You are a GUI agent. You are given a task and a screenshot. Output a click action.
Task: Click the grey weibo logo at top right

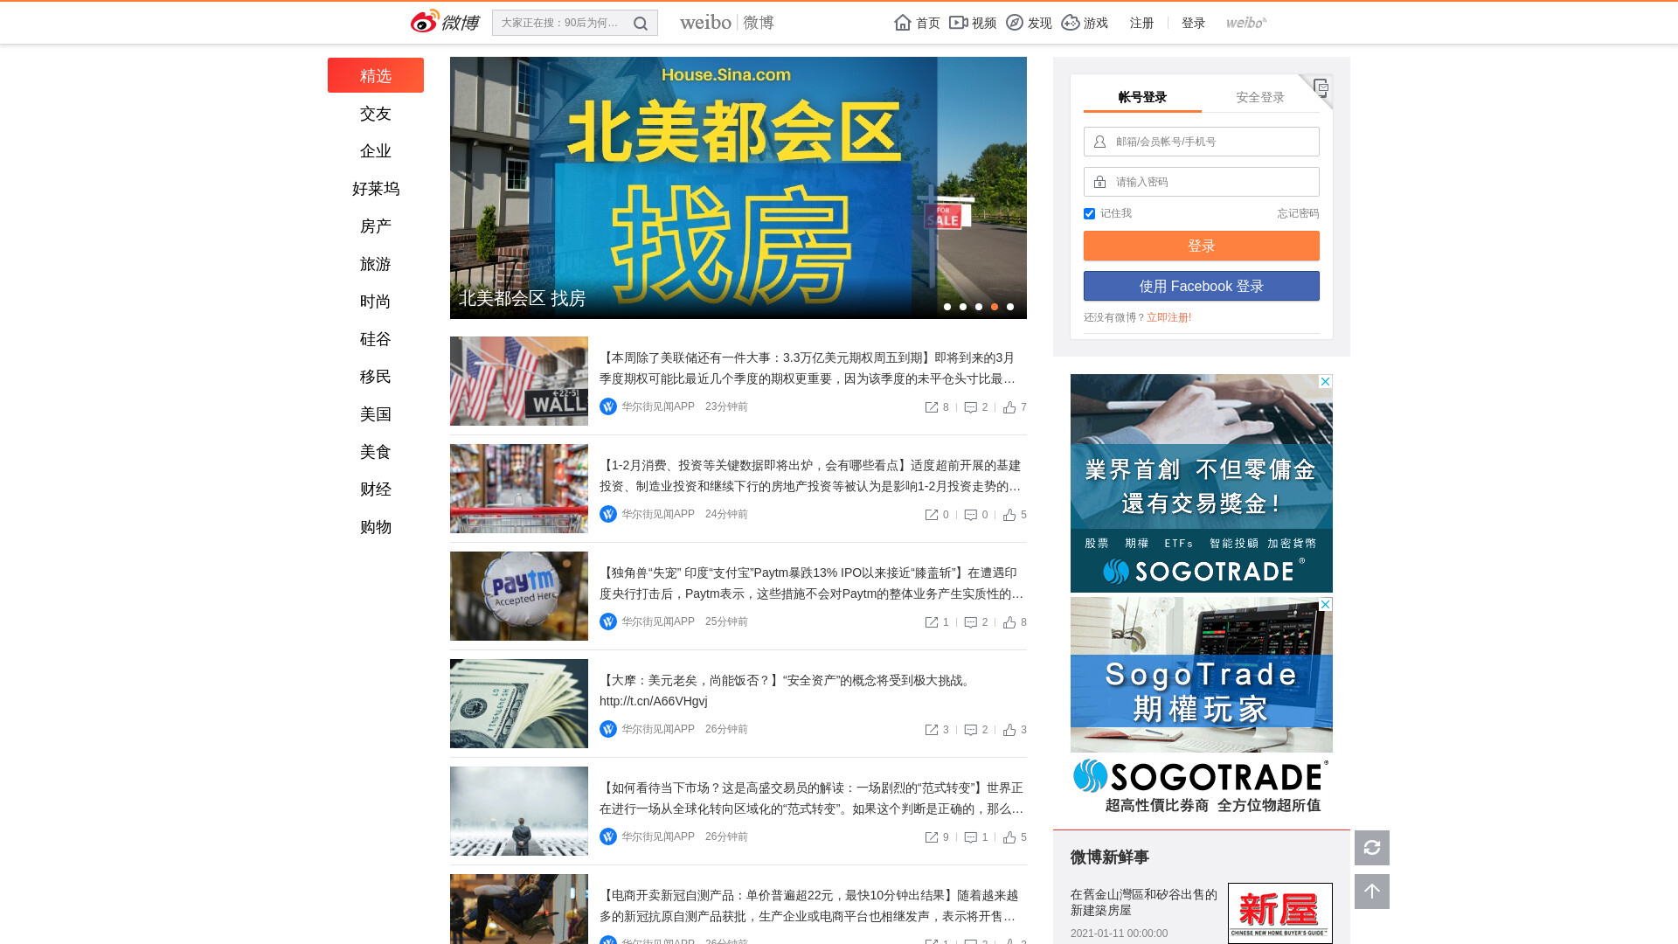coord(1246,23)
